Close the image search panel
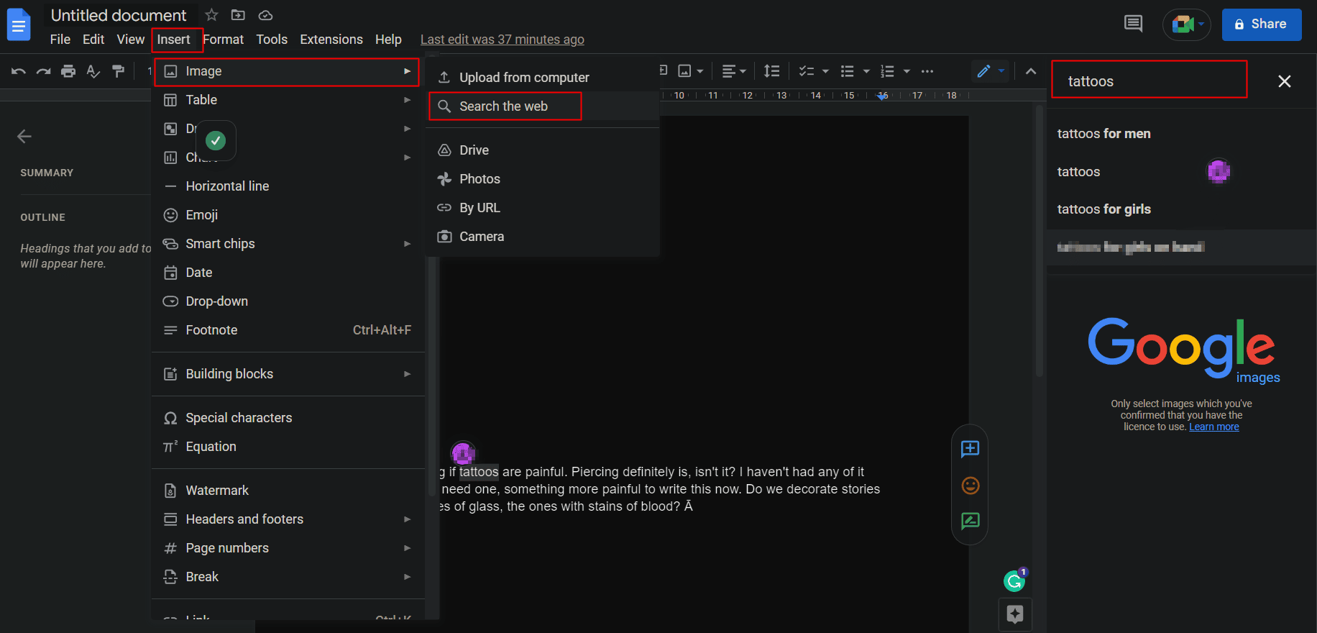Screen dimensions: 1317x633 point(1285,81)
